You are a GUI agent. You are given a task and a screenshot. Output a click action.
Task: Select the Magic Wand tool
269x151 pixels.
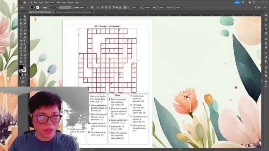coord(21,20)
